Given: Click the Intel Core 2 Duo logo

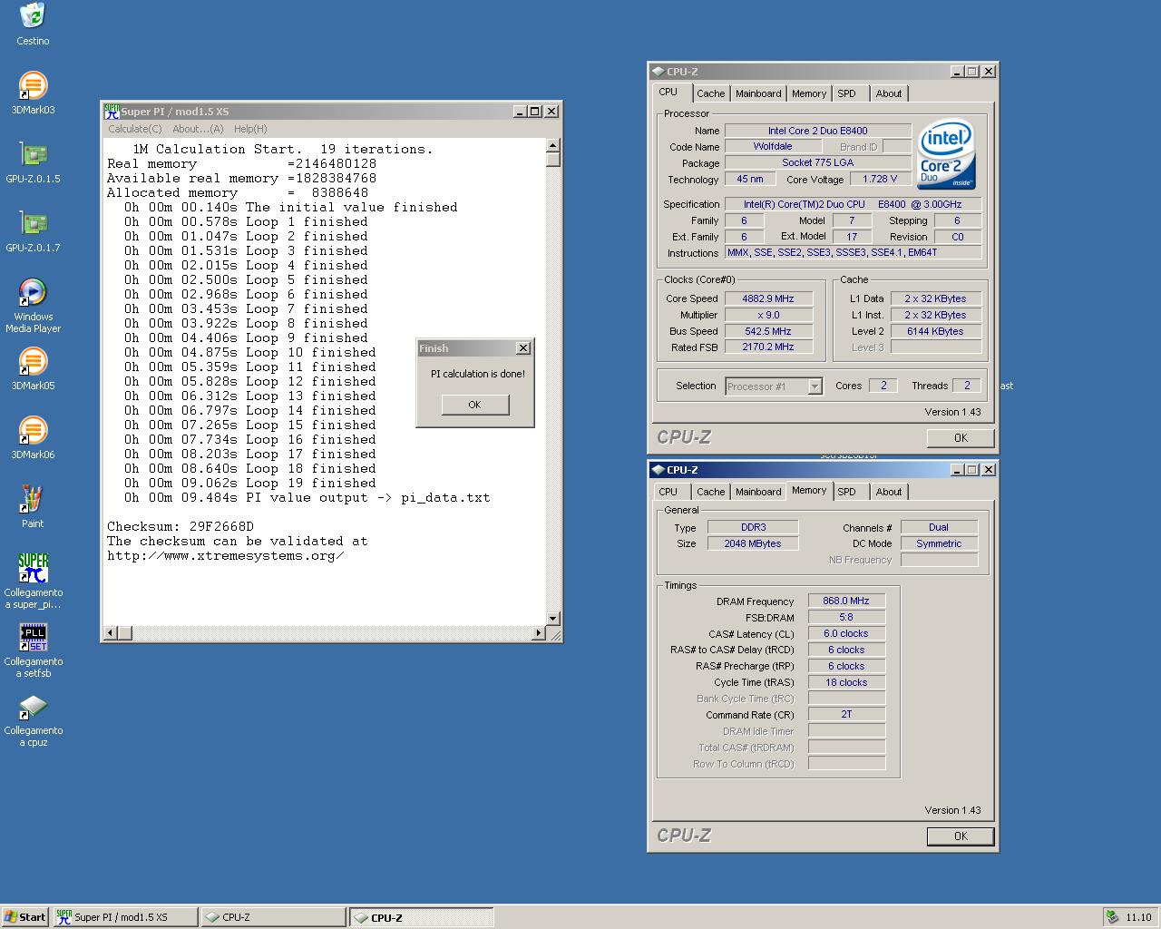Looking at the screenshot, I should 946,154.
